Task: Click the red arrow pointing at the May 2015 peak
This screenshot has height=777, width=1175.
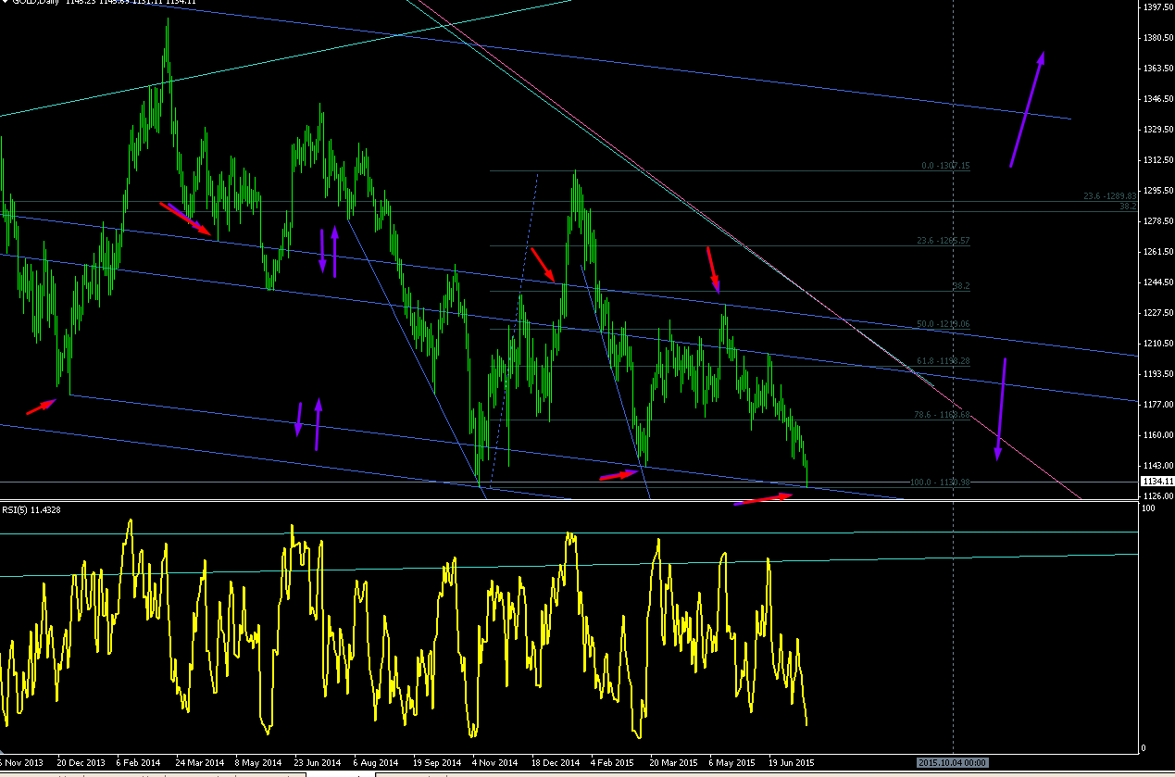Action: pyautogui.click(x=713, y=269)
